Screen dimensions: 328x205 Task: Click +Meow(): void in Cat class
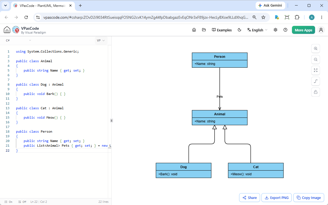241,174
